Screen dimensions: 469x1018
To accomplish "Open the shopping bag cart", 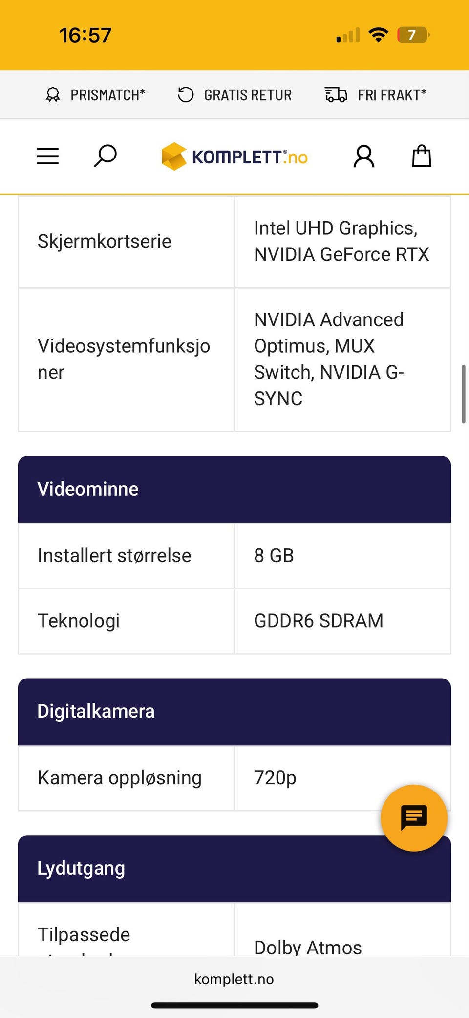I will point(421,157).
